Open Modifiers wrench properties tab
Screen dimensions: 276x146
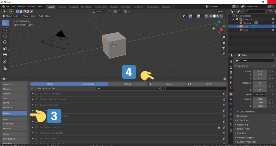pos(231,99)
